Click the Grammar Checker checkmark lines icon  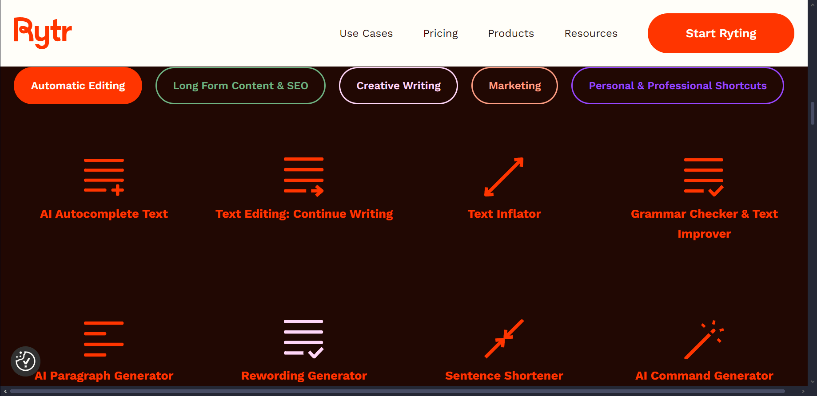click(x=704, y=177)
